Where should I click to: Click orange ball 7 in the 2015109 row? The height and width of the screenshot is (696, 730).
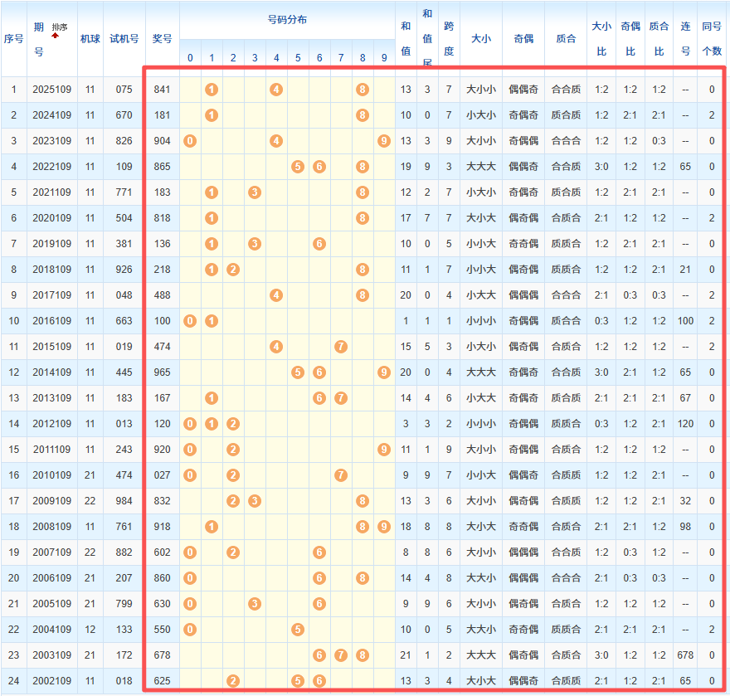coord(341,346)
